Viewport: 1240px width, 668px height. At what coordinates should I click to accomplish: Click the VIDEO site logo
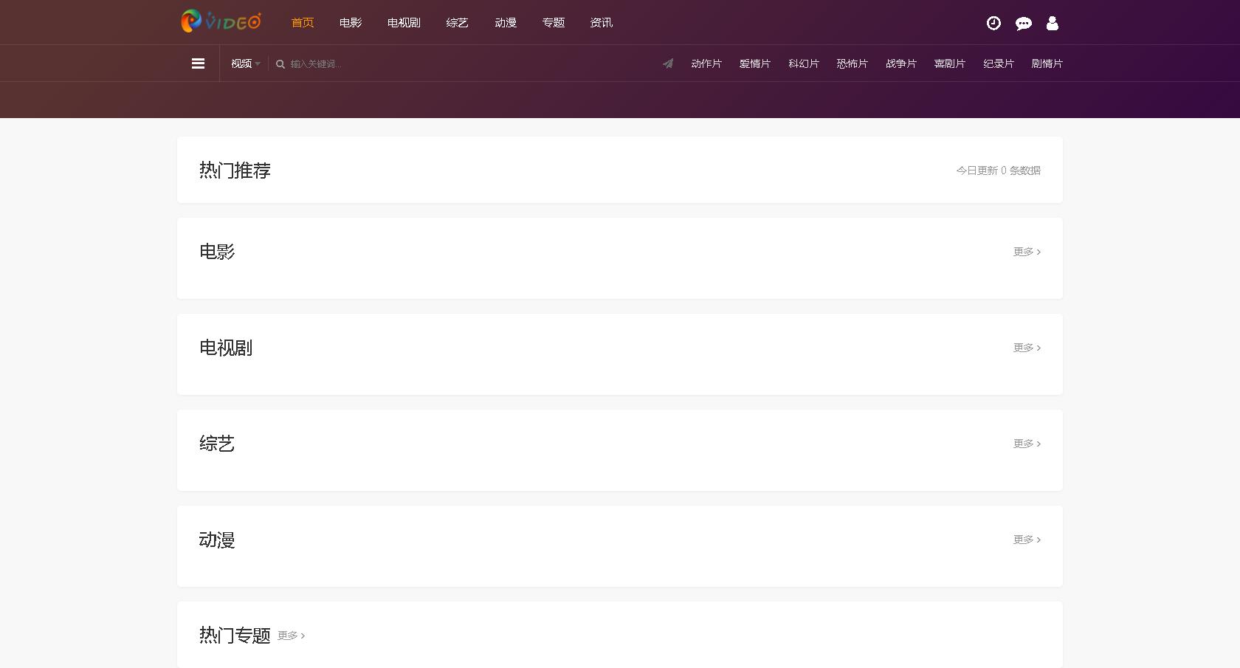(220, 22)
